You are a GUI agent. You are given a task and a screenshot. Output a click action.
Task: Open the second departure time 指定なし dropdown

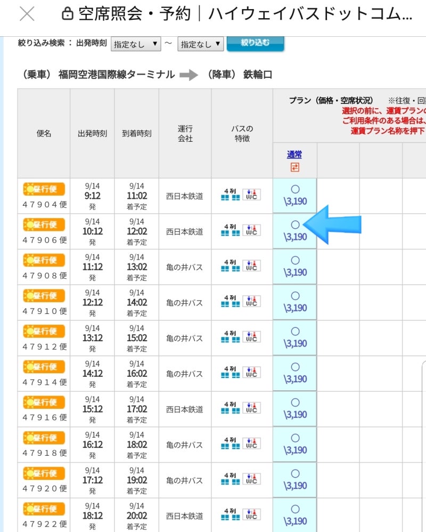pyautogui.click(x=200, y=44)
